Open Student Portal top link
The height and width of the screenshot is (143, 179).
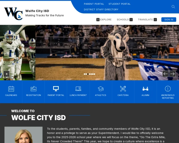click(x=119, y=4)
